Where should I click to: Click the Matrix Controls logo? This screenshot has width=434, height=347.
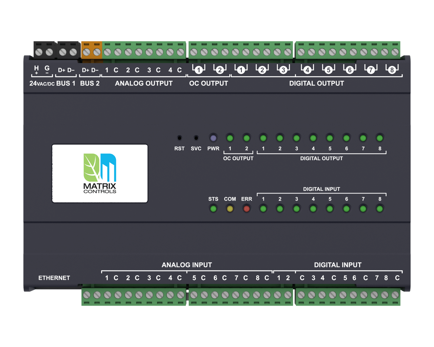100,173
